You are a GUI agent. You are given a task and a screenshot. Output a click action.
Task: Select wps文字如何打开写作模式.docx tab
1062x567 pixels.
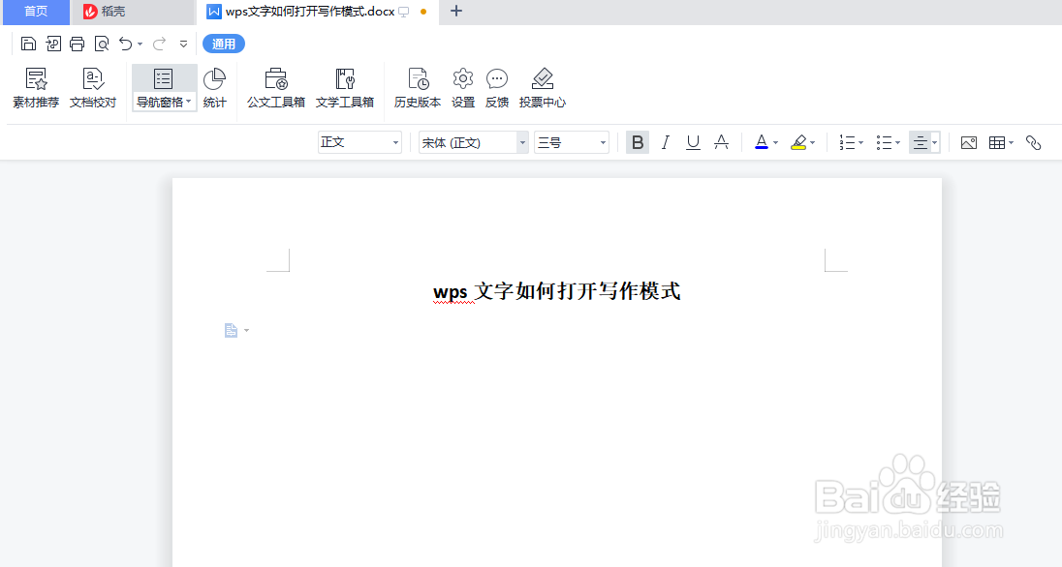310,12
